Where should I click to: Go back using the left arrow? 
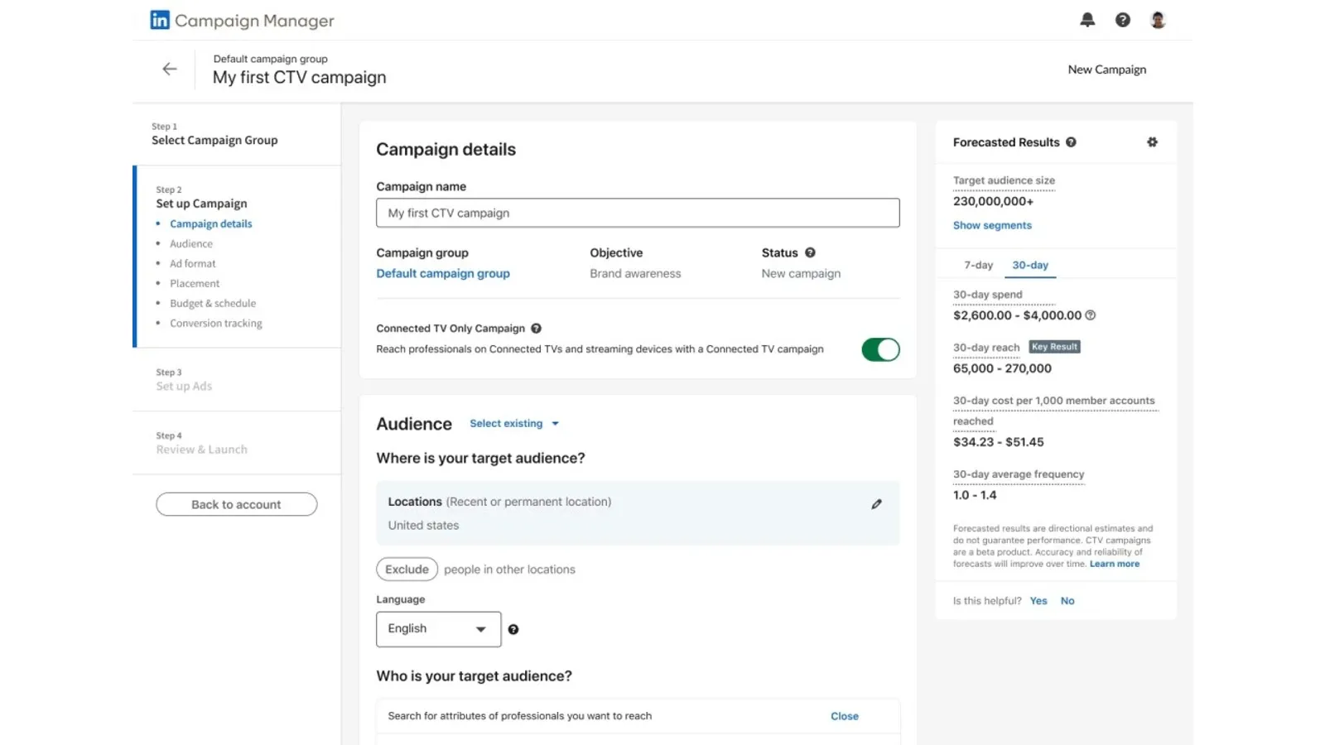170,70
